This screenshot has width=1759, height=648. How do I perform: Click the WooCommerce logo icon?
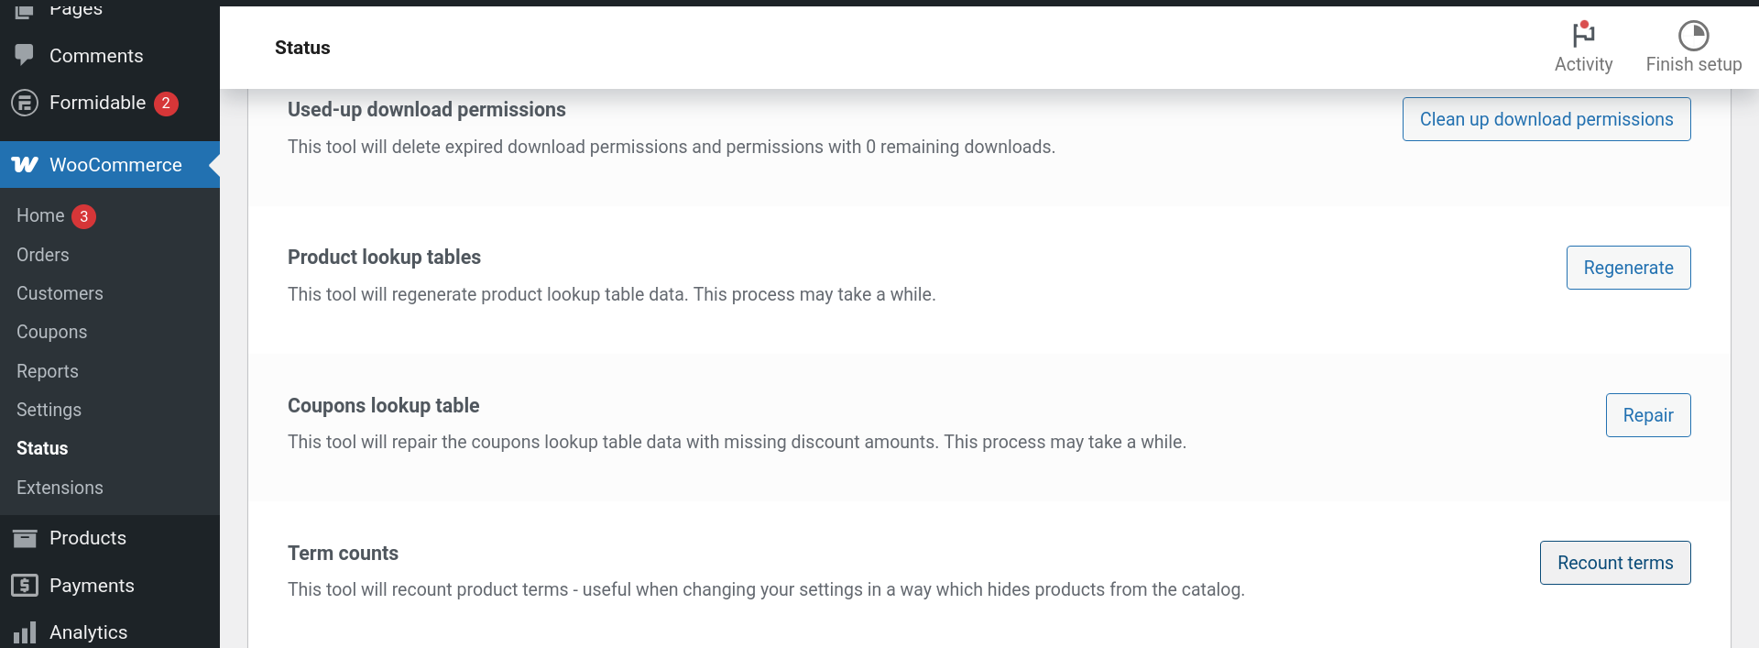point(25,165)
